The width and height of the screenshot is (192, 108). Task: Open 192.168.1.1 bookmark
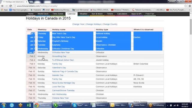pos(159,10)
